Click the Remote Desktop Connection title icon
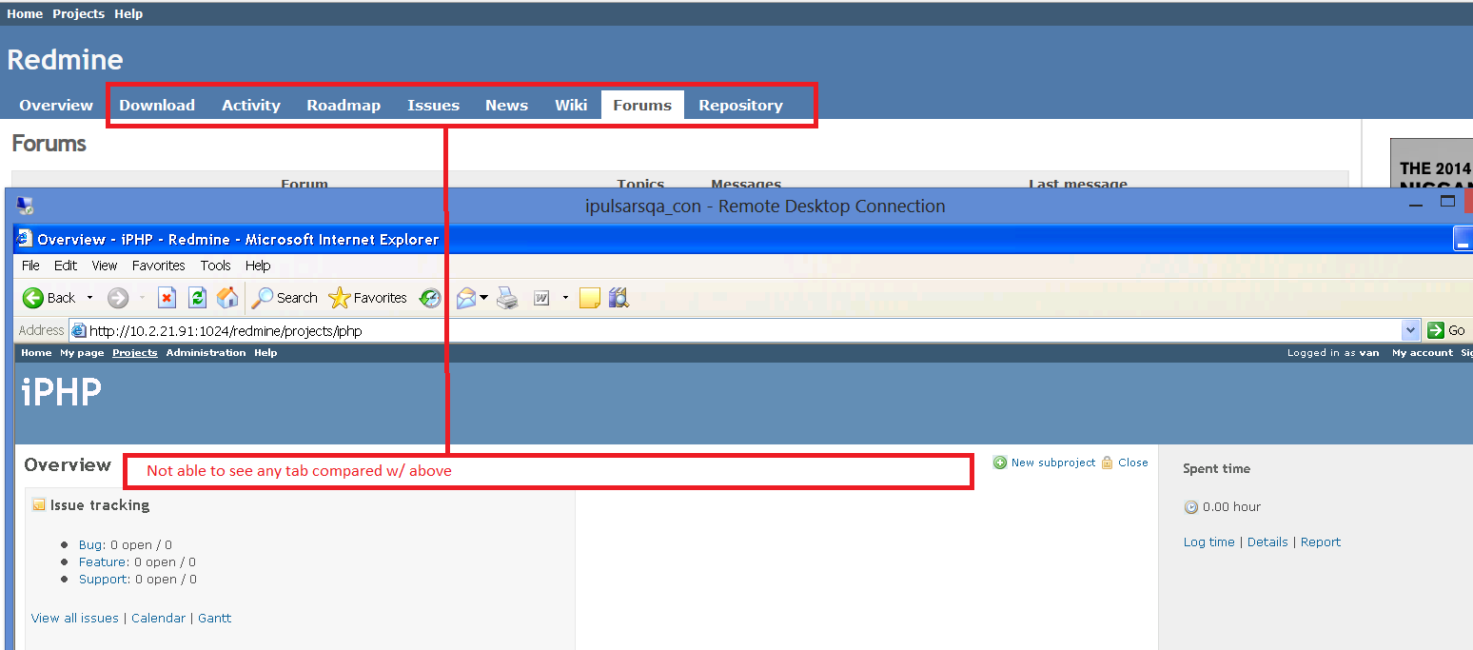Screen dimensions: 1473x650 click(25, 206)
